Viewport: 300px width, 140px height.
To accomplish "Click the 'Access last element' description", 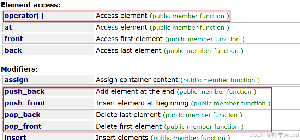I will click(x=128, y=50).
